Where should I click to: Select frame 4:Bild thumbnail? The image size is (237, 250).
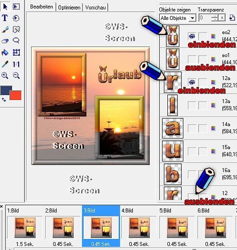(x=139, y=227)
